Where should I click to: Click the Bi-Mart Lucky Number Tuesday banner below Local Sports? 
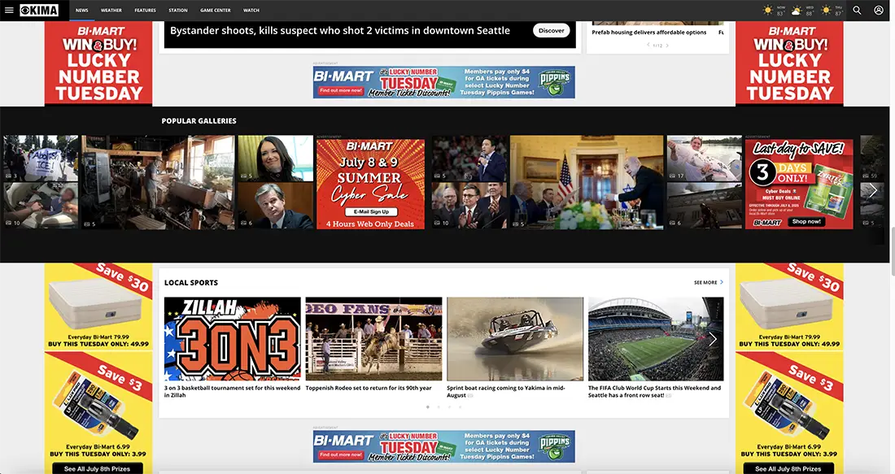(x=443, y=446)
